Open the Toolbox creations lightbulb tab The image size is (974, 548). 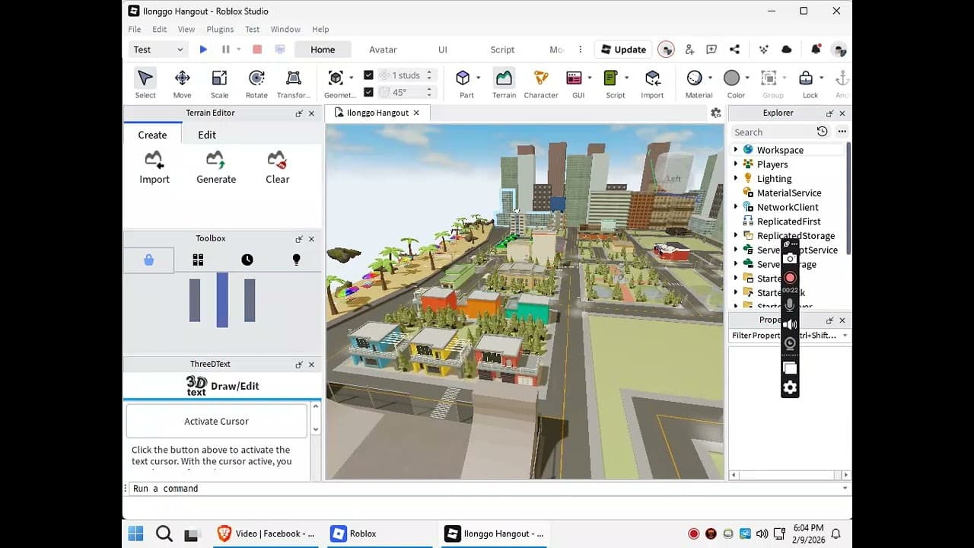[297, 260]
